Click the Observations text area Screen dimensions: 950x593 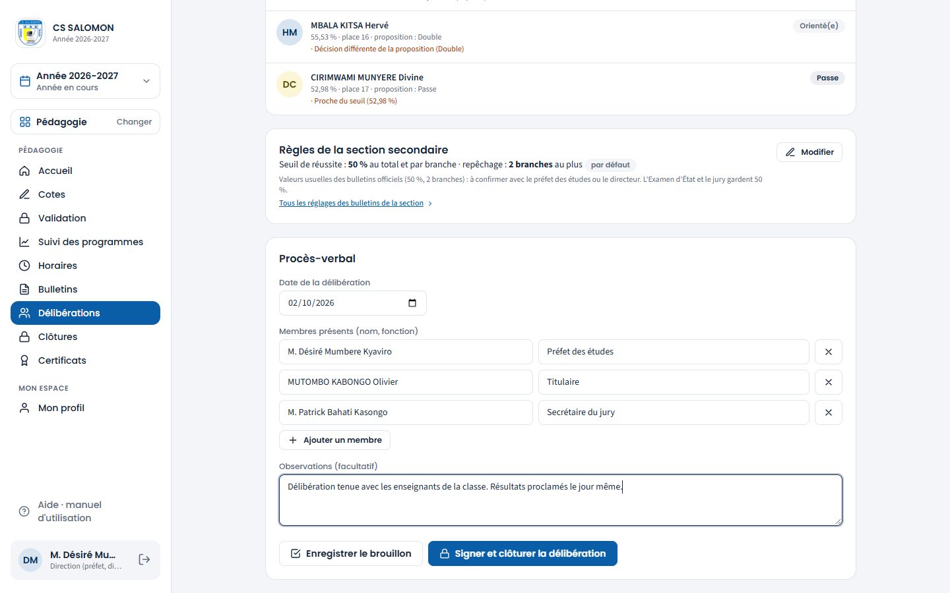coord(561,500)
